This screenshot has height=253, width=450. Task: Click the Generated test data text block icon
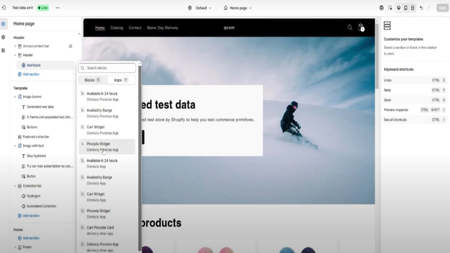click(24, 107)
